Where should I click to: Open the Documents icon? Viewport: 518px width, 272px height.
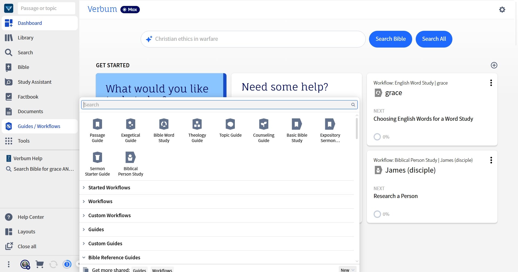click(x=9, y=112)
